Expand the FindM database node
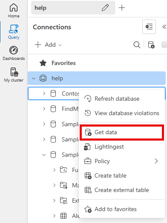The image size is (167, 223). tap(44, 109)
